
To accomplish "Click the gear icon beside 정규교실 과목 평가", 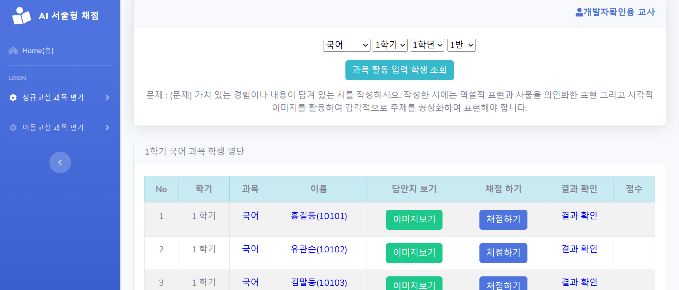I will (x=13, y=98).
